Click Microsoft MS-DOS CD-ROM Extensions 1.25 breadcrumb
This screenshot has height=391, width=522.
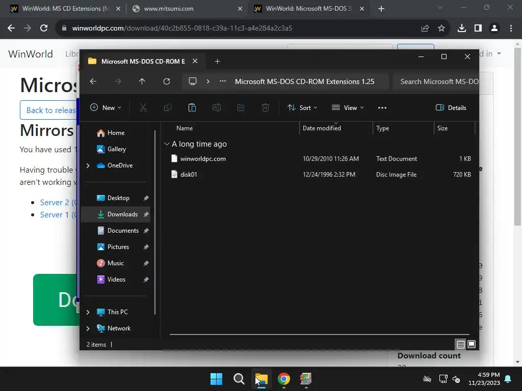coord(304,81)
